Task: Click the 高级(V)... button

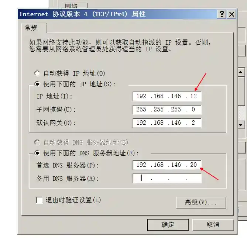Action: pyautogui.click(x=201, y=203)
